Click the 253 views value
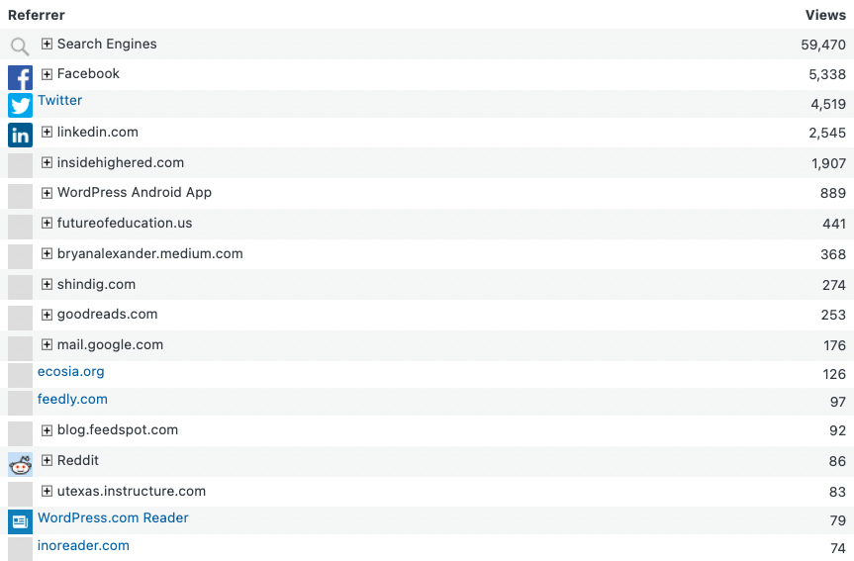Viewport: 854px width, 561px height. 833,315
